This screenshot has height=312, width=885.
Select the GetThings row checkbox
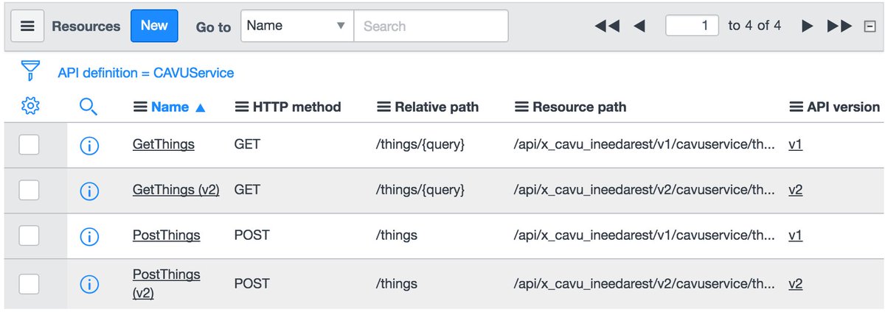[x=29, y=145]
